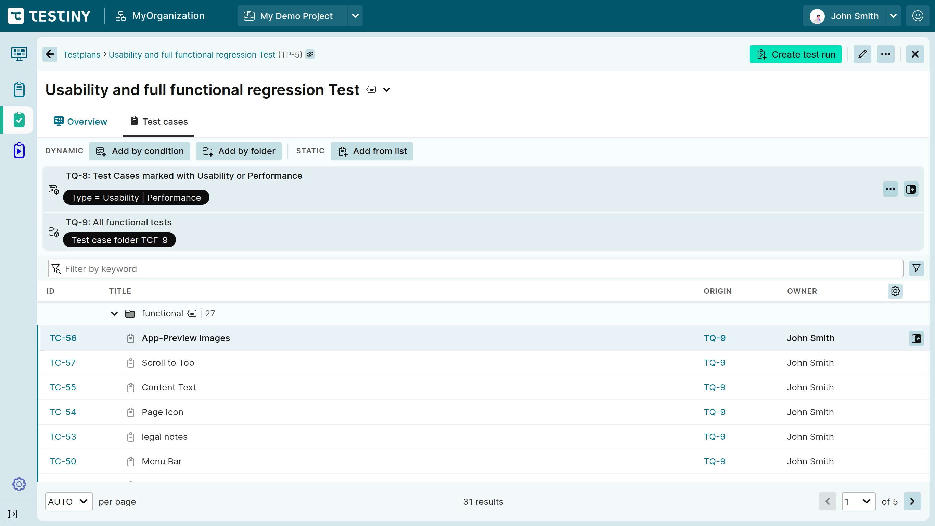Click the column settings gear icon

tap(895, 291)
